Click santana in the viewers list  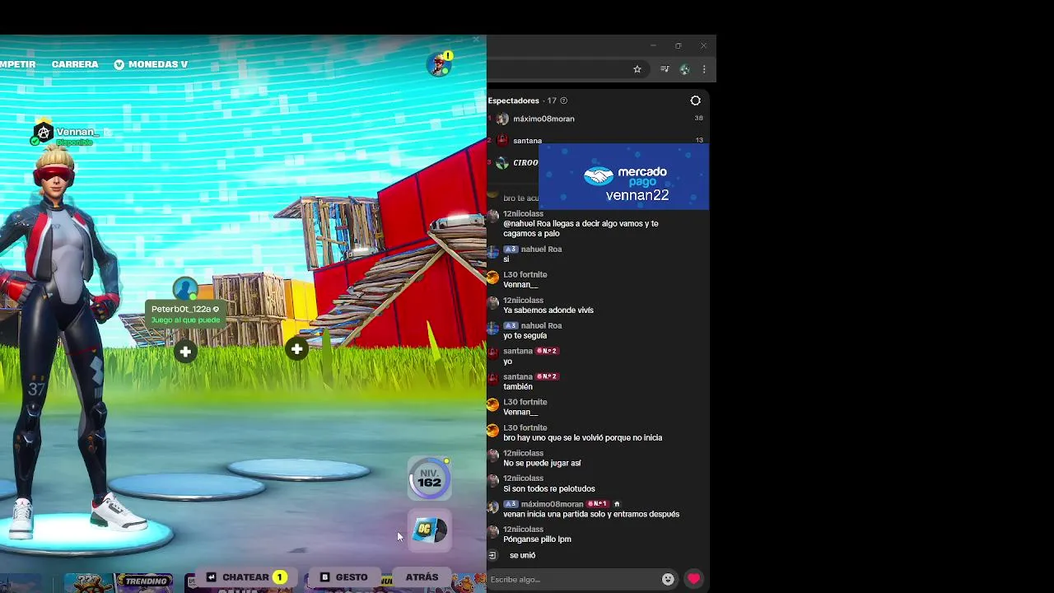[527, 141]
